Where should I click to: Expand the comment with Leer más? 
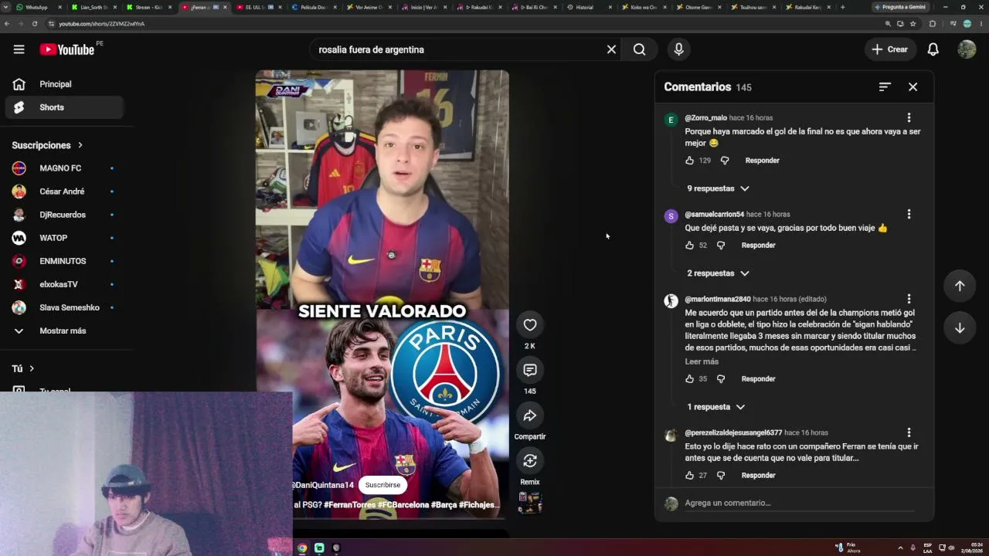pos(702,361)
